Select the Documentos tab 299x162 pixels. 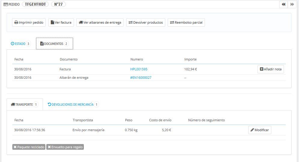coord(54,44)
